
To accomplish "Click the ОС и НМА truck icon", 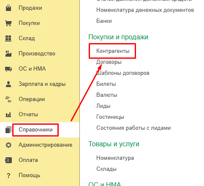I will tap(8, 69).
